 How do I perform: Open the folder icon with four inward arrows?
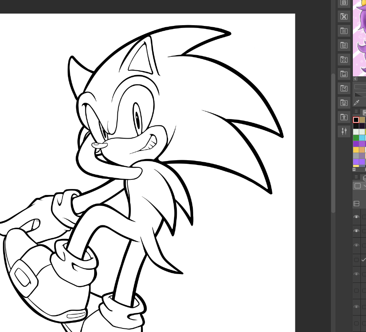coord(344,60)
